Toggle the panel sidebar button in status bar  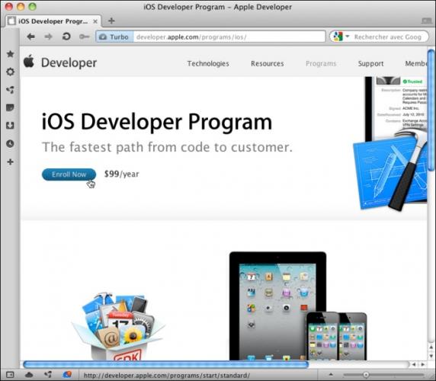pyautogui.click(x=10, y=375)
